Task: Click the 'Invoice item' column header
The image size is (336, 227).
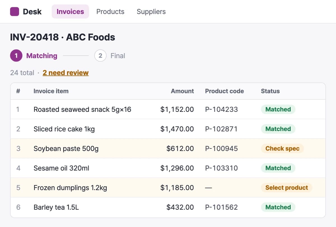Action: [51, 91]
